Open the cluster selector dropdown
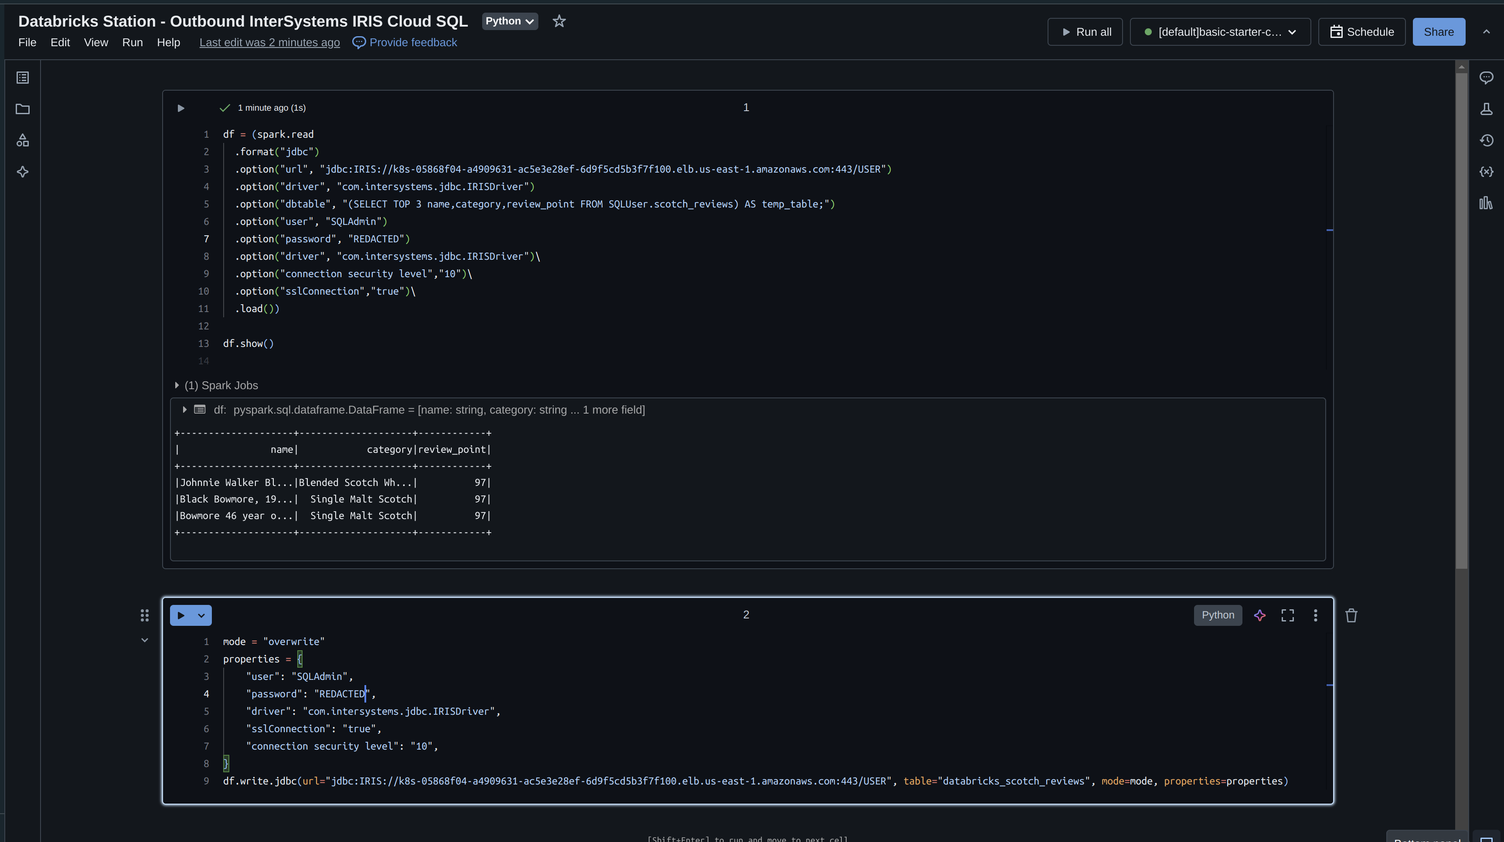The width and height of the screenshot is (1504, 842). [1220, 32]
